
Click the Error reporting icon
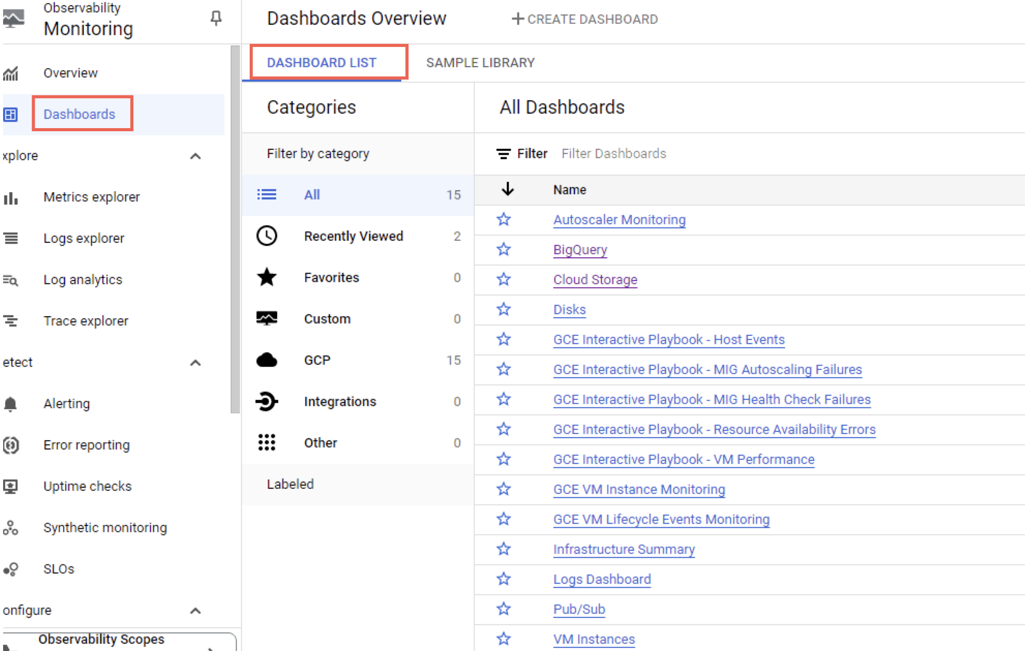(10, 445)
